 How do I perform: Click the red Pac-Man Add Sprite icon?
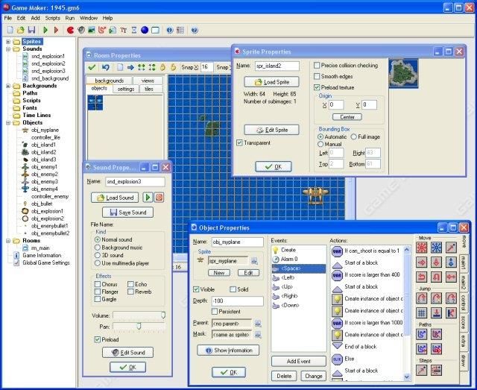70,30
